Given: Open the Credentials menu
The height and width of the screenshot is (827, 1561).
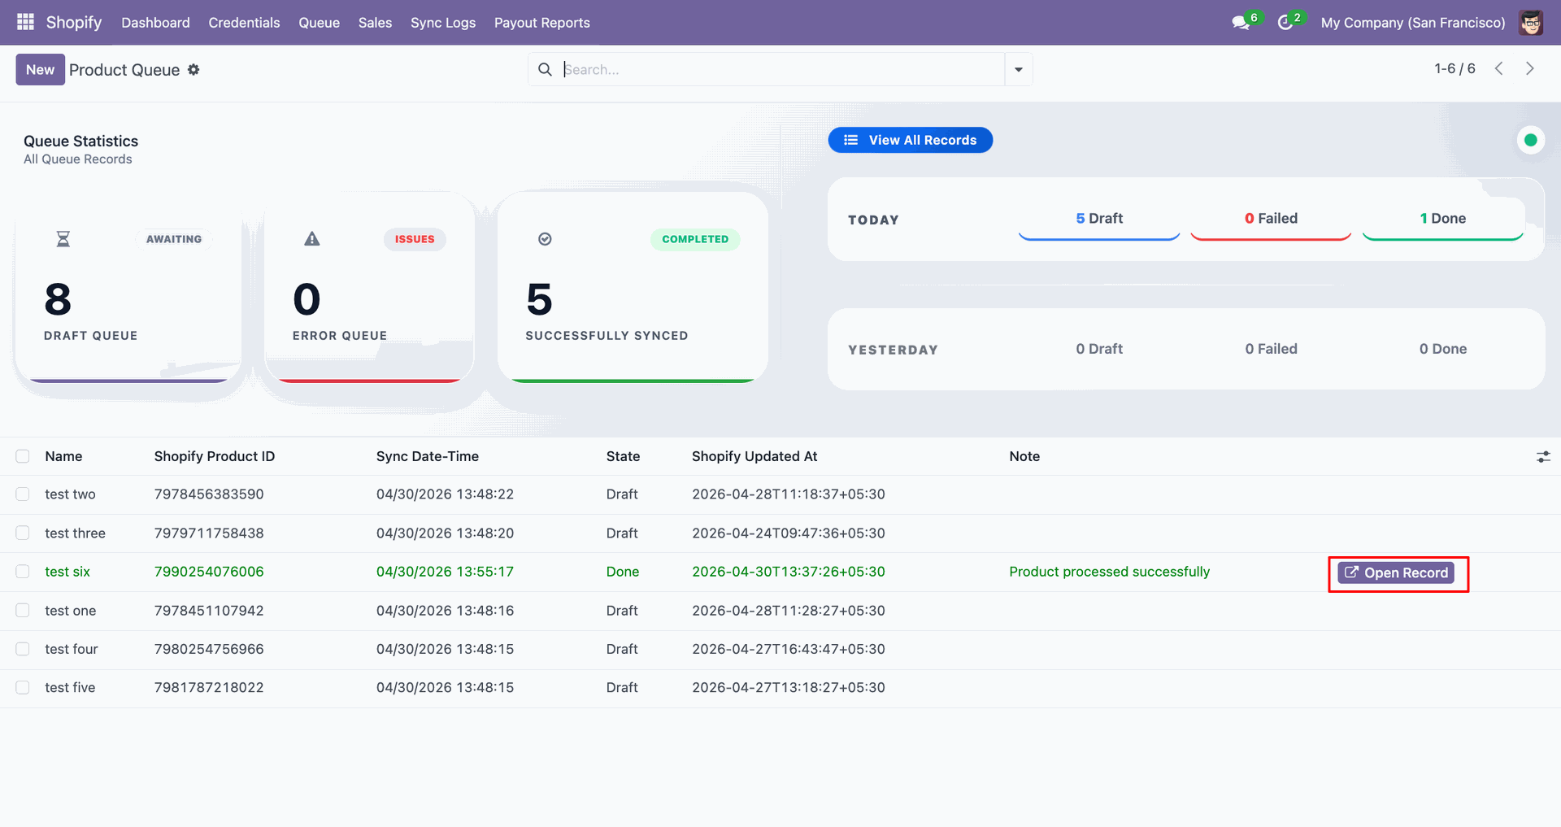Looking at the screenshot, I should [x=244, y=23].
